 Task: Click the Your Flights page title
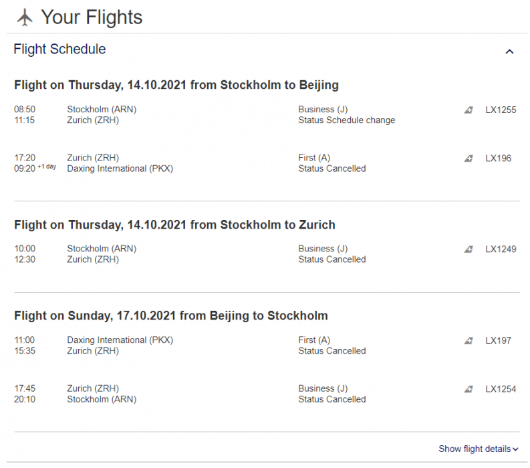[92, 17]
